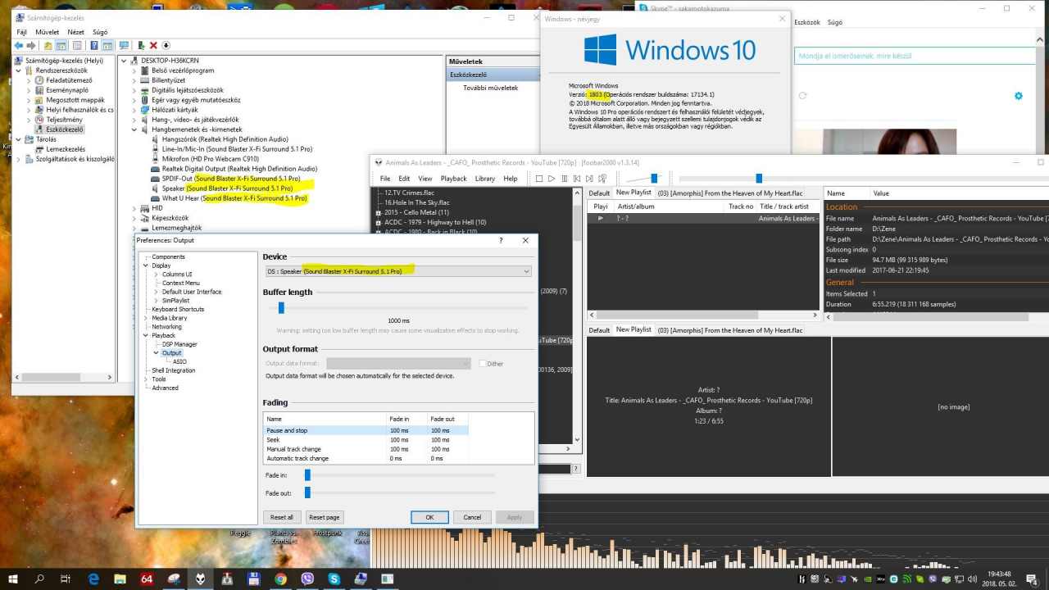Click the Pause button in foobar2000 toolbar
Screen dimensions: 1049x590
[565, 178]
